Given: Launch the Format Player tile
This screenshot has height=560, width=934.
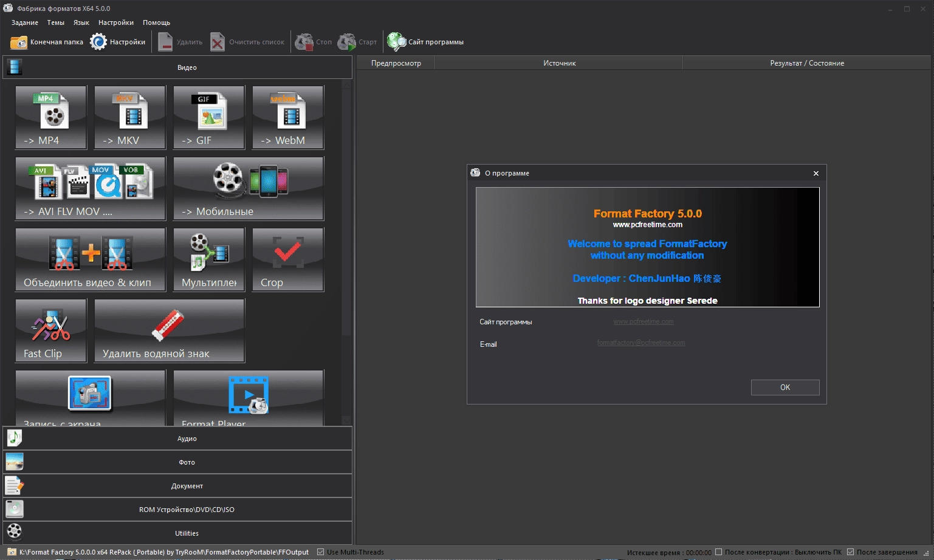Looking at the screenshot, I should [249, 398].
